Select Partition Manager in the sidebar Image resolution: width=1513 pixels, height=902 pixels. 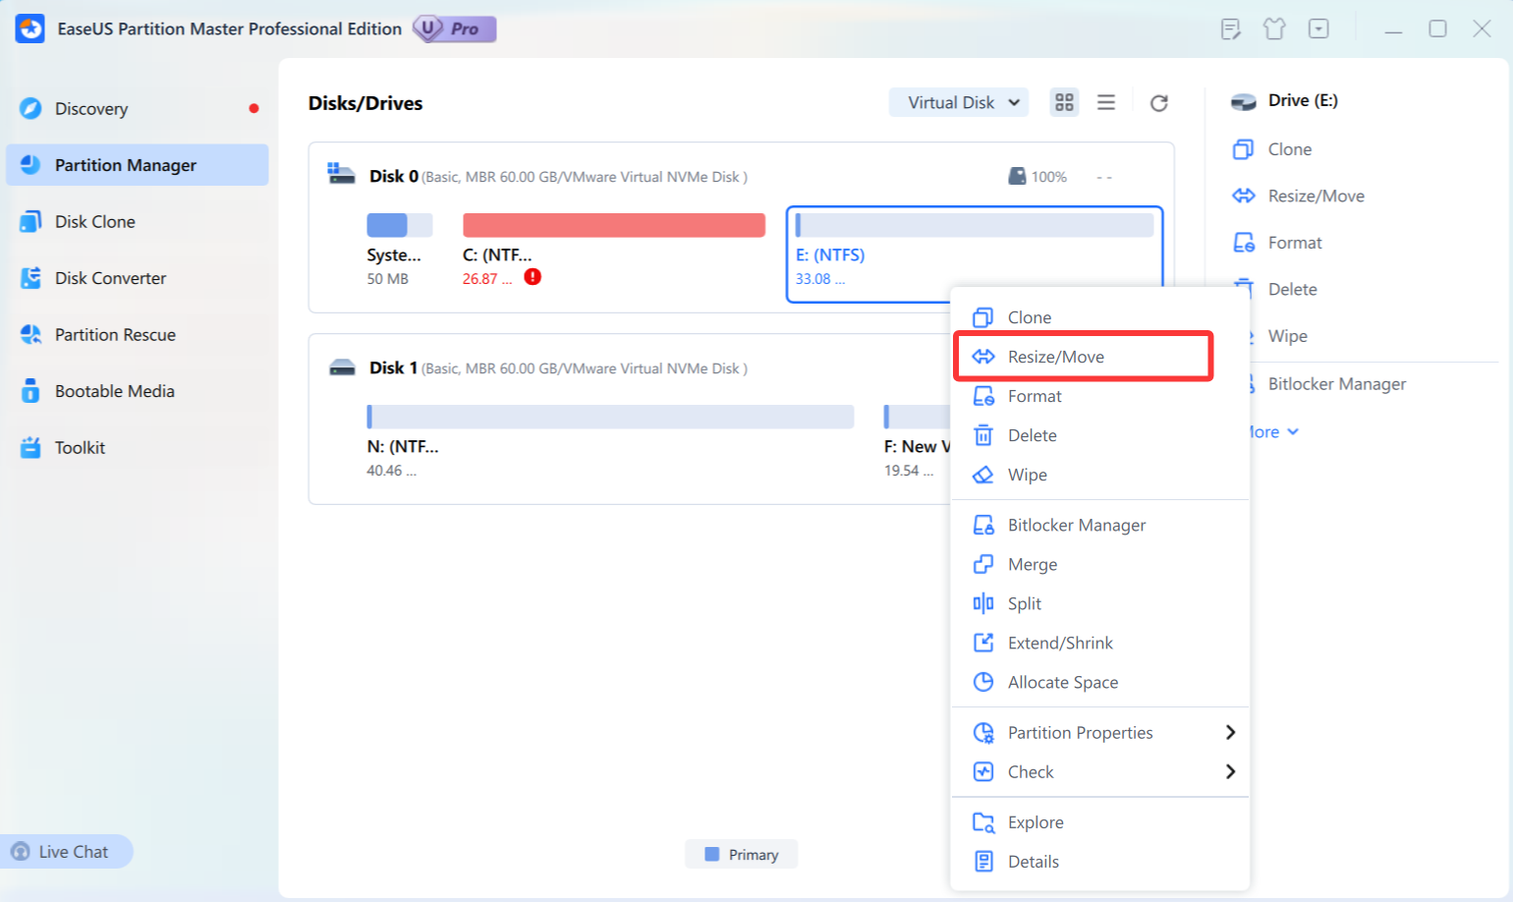click(138, 165)
